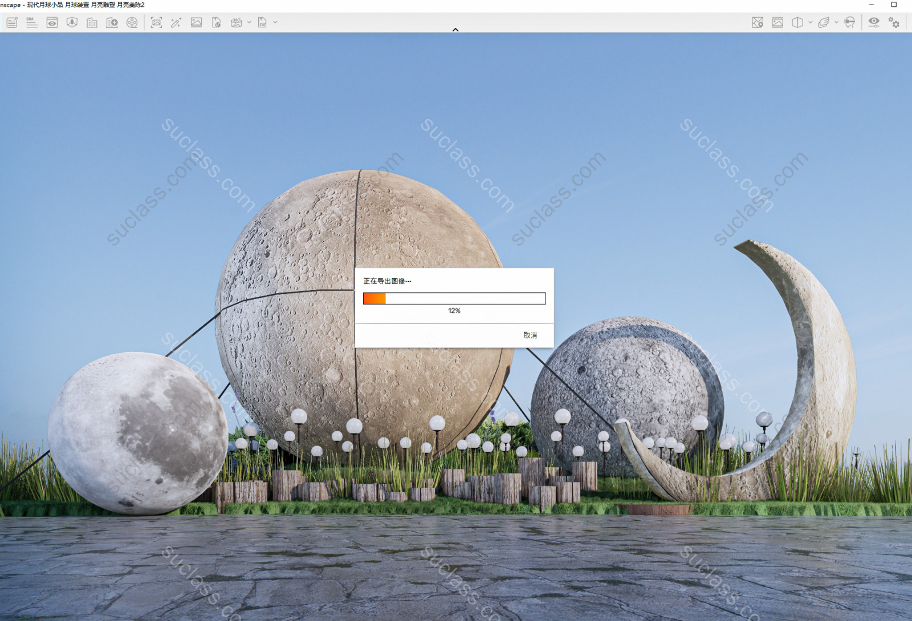Toggle the BIM info mode
Screen dimensions: 912x621
[32, 23]
